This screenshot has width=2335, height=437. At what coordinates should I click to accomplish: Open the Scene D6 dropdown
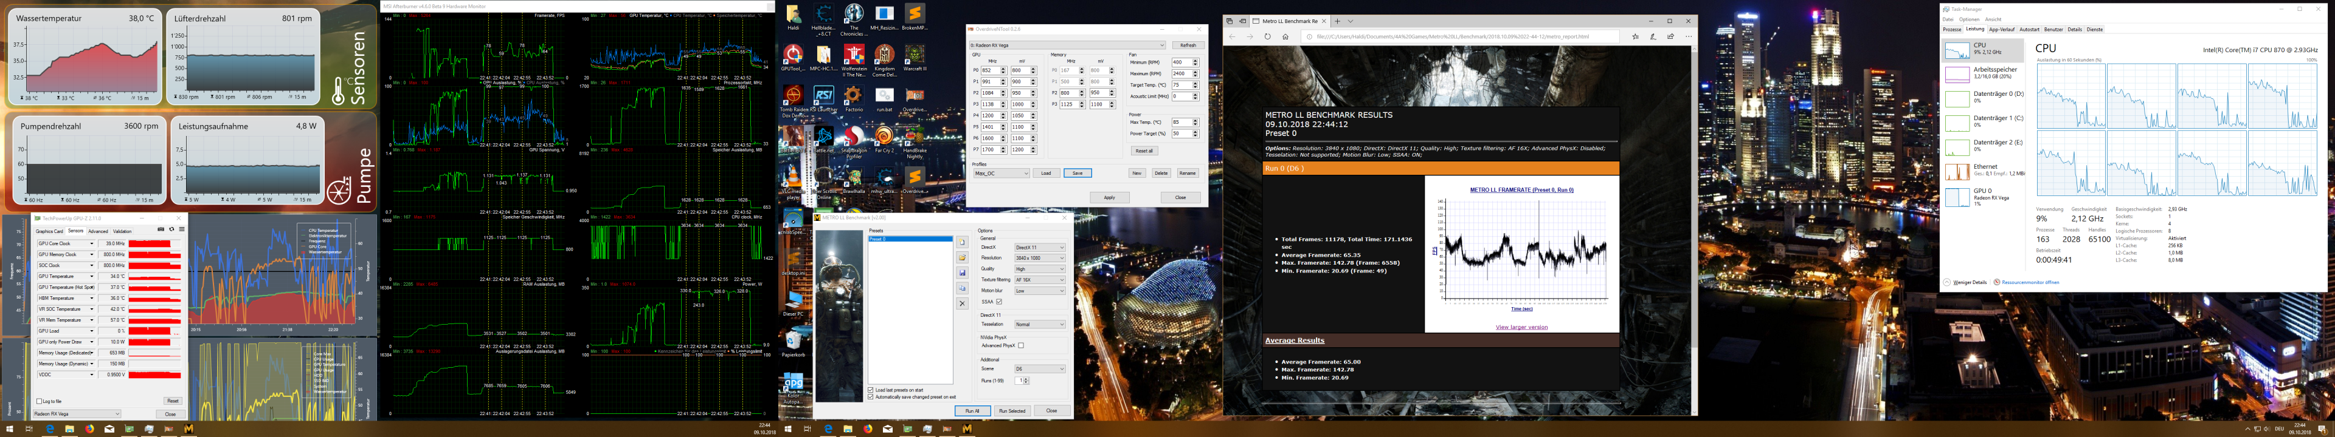(x=1040, y=368)
